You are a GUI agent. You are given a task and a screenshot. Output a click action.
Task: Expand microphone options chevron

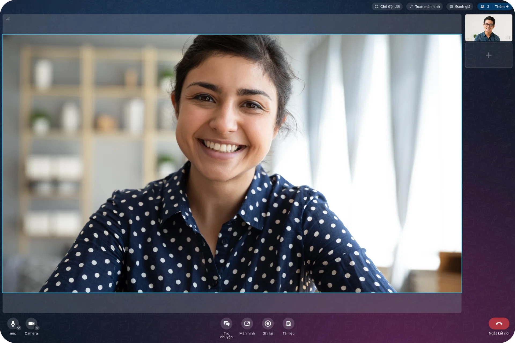pyautogui.click(x=19, y=328)
